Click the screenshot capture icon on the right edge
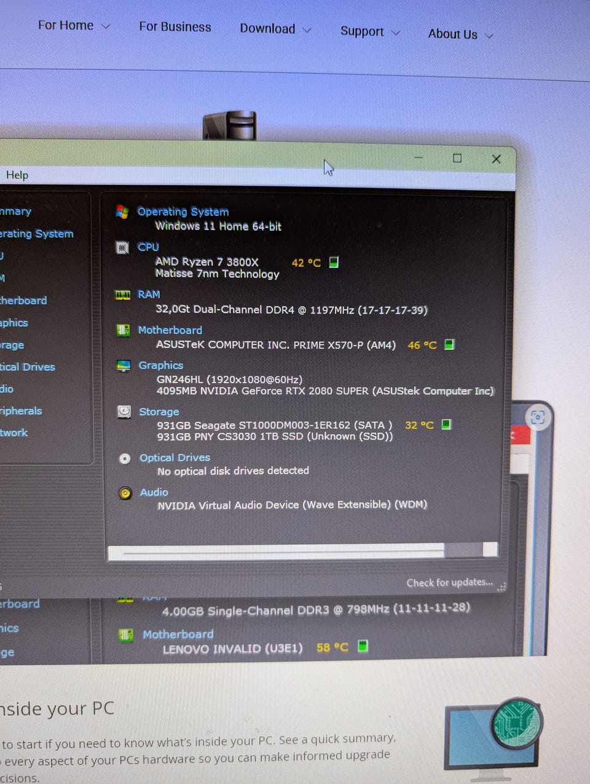 tap(537, 418)
